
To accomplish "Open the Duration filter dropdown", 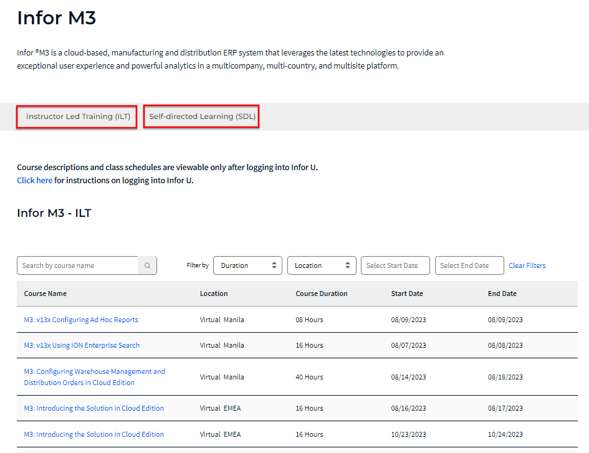I will tap(247, 265).
